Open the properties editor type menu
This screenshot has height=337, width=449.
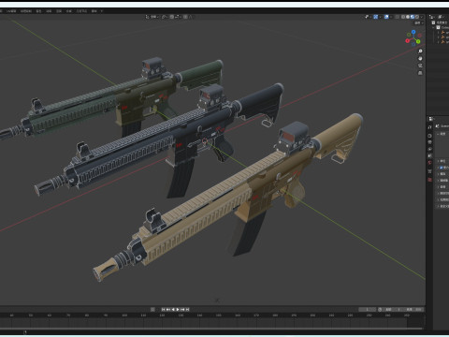(431, 119)
